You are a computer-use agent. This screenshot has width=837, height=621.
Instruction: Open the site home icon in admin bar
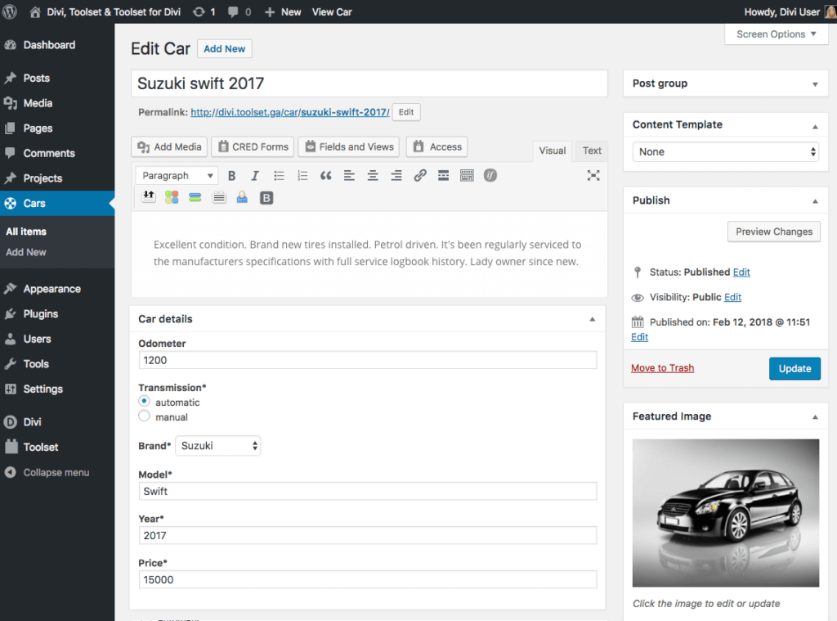tap(35, 11)
